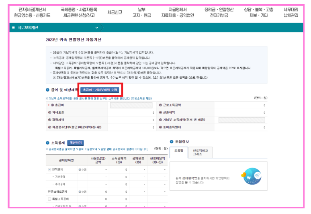Click the 계산하기 button
Image resolution: width=311 pixels, height=214 pixels.
(x=76, y=143)
